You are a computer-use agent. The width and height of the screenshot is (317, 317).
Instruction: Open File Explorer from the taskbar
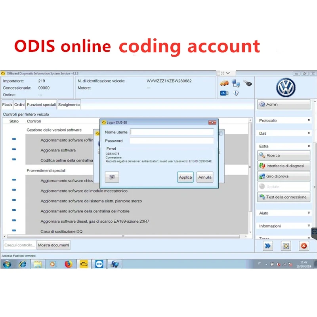pyautogui.click(x=38, y=264)
